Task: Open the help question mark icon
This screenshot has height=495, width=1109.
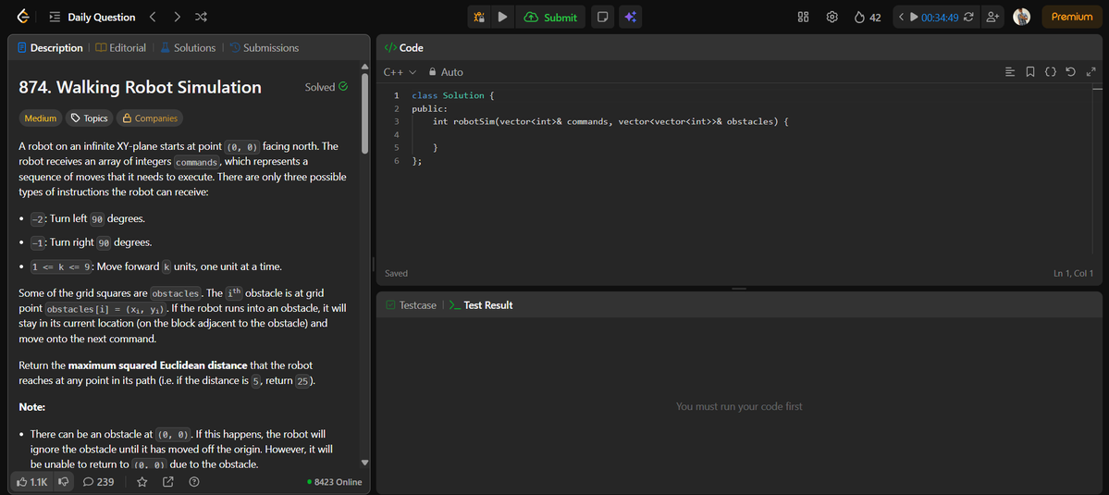Action: click(x=194, y=481)
